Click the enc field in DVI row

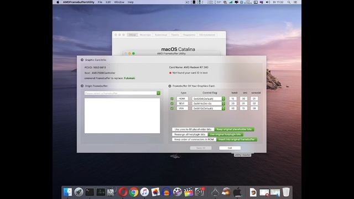pyautogui.click(x=243, y=103)
